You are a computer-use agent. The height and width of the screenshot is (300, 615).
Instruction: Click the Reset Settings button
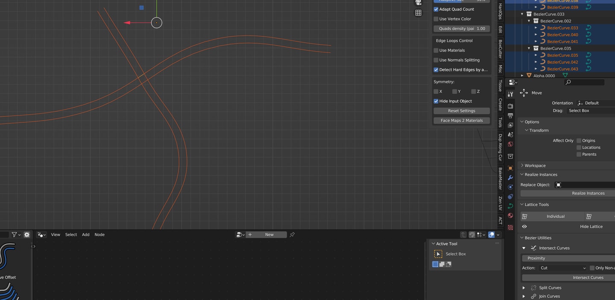click(462, 111)
